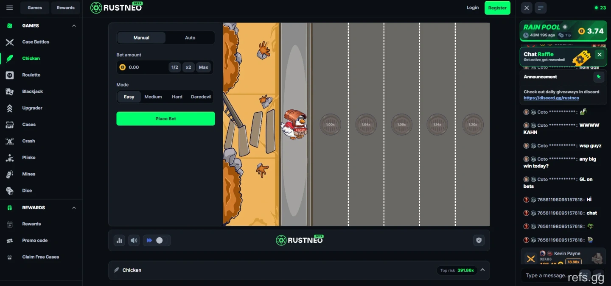Click the Top risk 391.86x badge
The width and height of the screenshot is (611, 286).
coord(457,270)
